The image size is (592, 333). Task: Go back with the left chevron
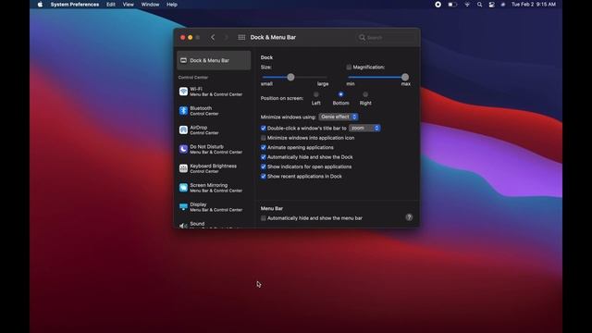pyautogui.click(x=213, y=37)
